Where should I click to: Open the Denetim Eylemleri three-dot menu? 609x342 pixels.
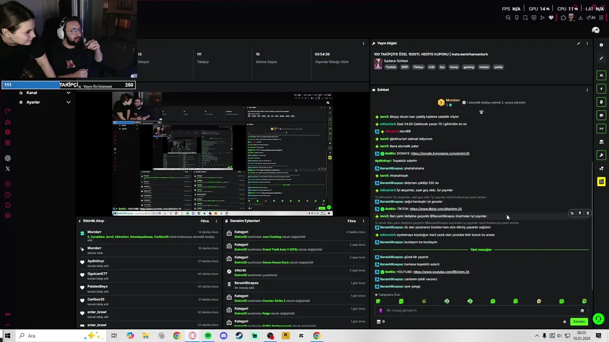tap(363, 221)
